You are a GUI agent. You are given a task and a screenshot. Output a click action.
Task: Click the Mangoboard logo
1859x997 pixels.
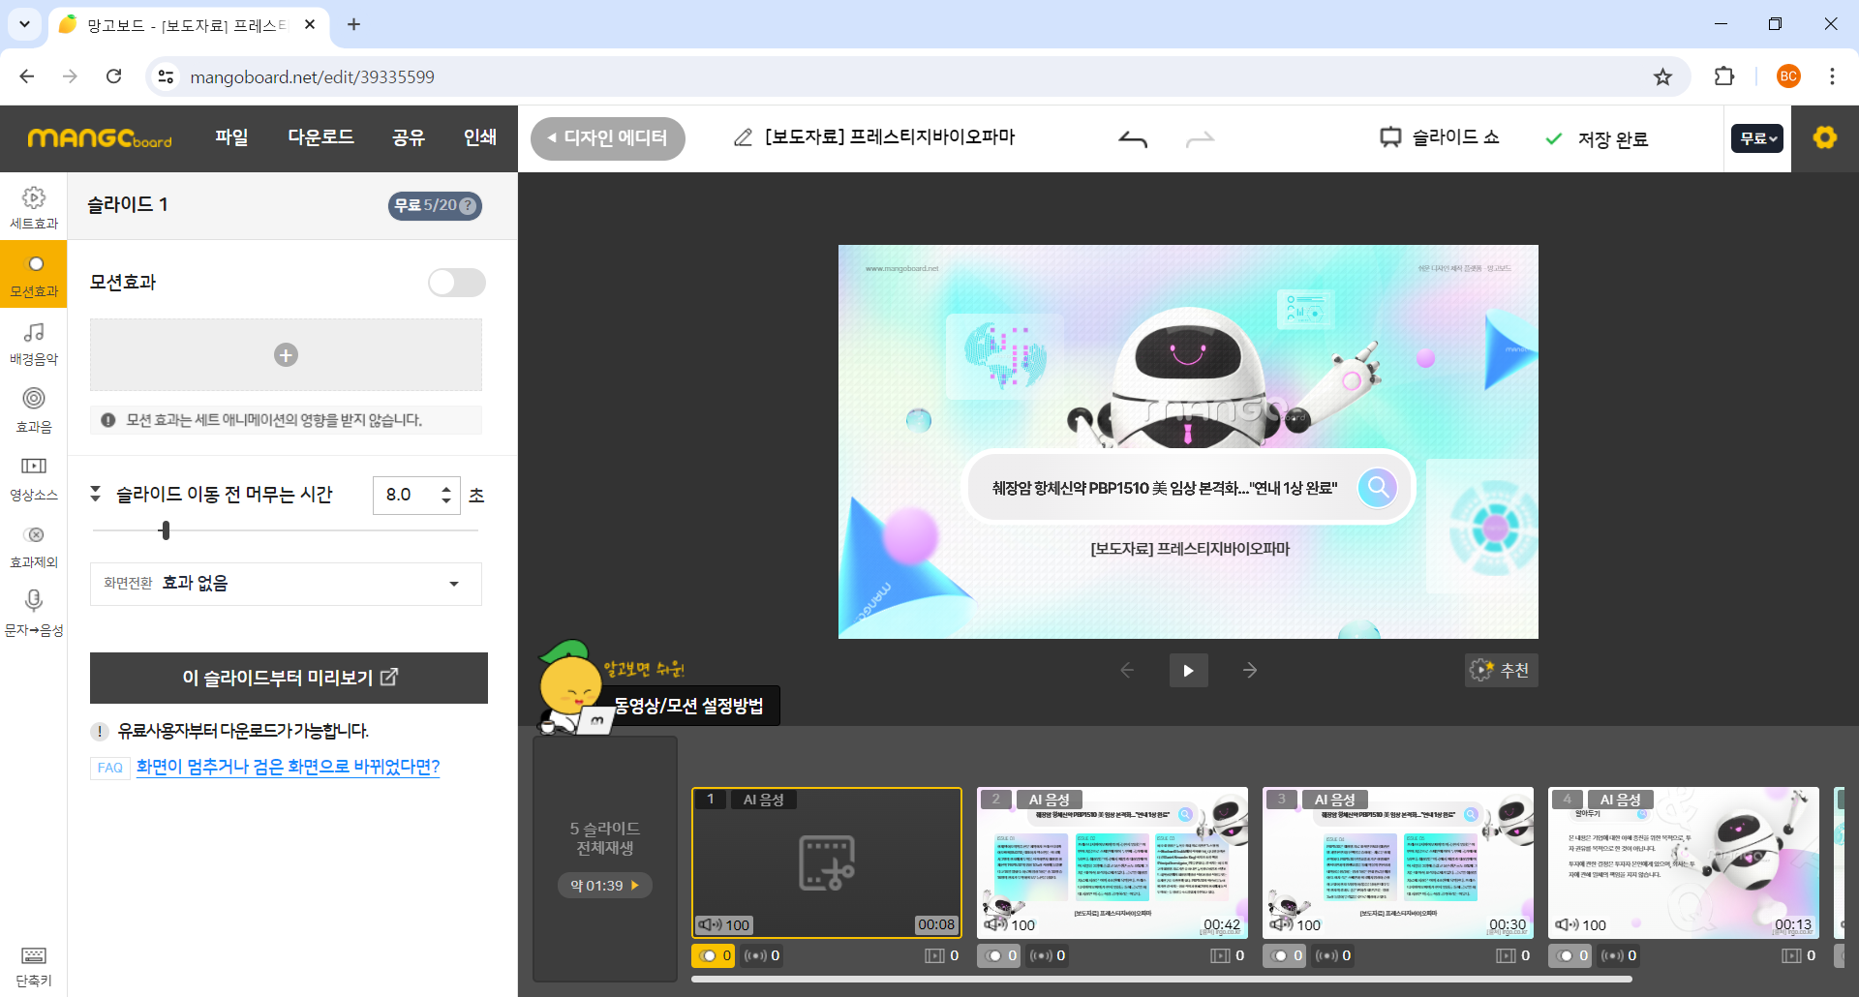tap(100, 138)
